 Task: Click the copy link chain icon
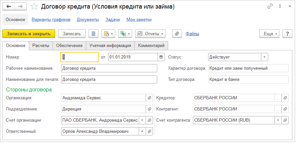270,6
